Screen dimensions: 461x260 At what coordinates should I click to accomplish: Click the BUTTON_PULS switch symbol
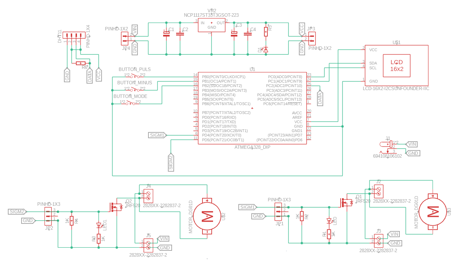click(x=135, y=76)
